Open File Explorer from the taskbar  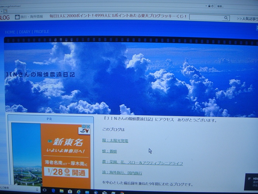(62, 191)
